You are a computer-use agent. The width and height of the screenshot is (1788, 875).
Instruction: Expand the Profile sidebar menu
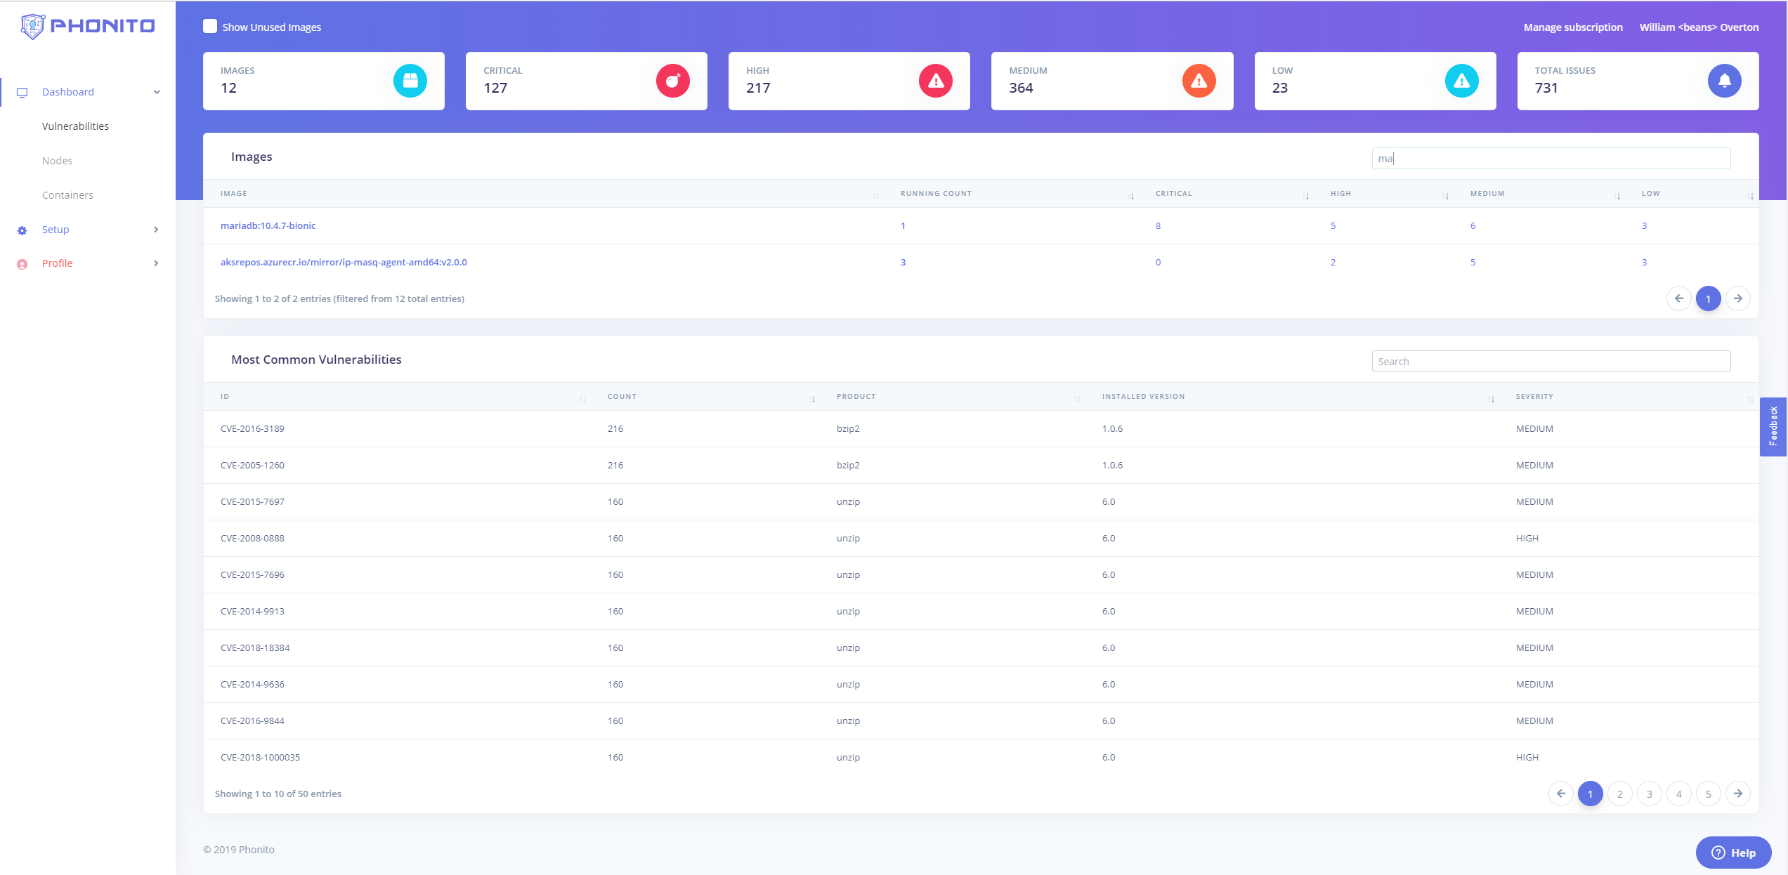(x=156, y=263)
